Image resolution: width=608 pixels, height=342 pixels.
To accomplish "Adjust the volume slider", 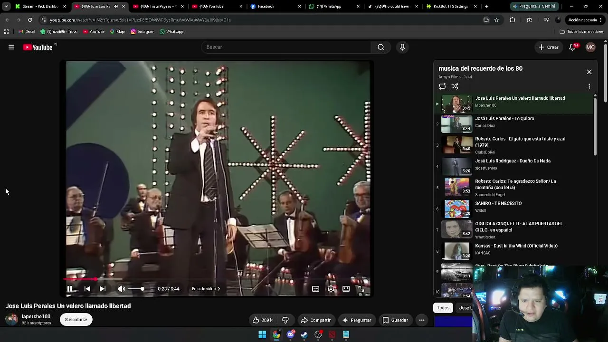I will pyautogui.click(x=136, y=289).
